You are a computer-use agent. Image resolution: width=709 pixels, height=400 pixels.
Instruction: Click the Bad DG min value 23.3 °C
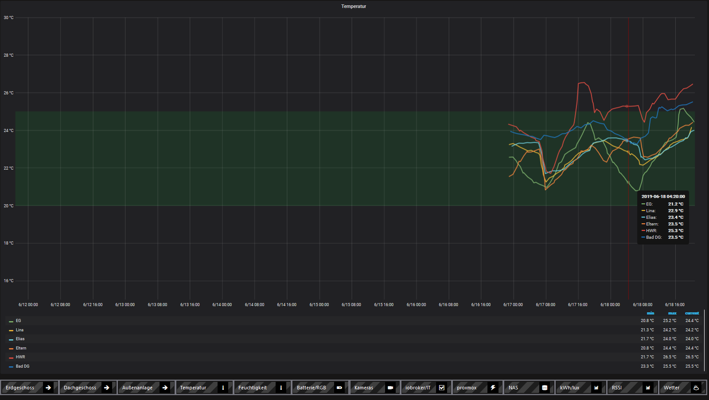[x=647, y=366]
